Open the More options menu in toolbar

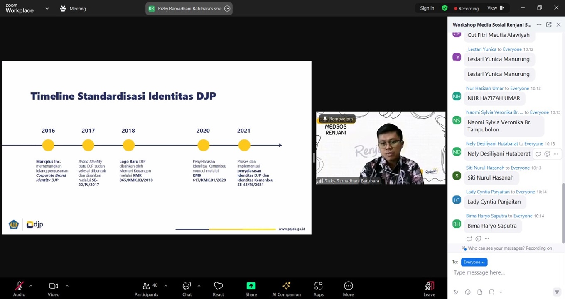coord(348,287)
